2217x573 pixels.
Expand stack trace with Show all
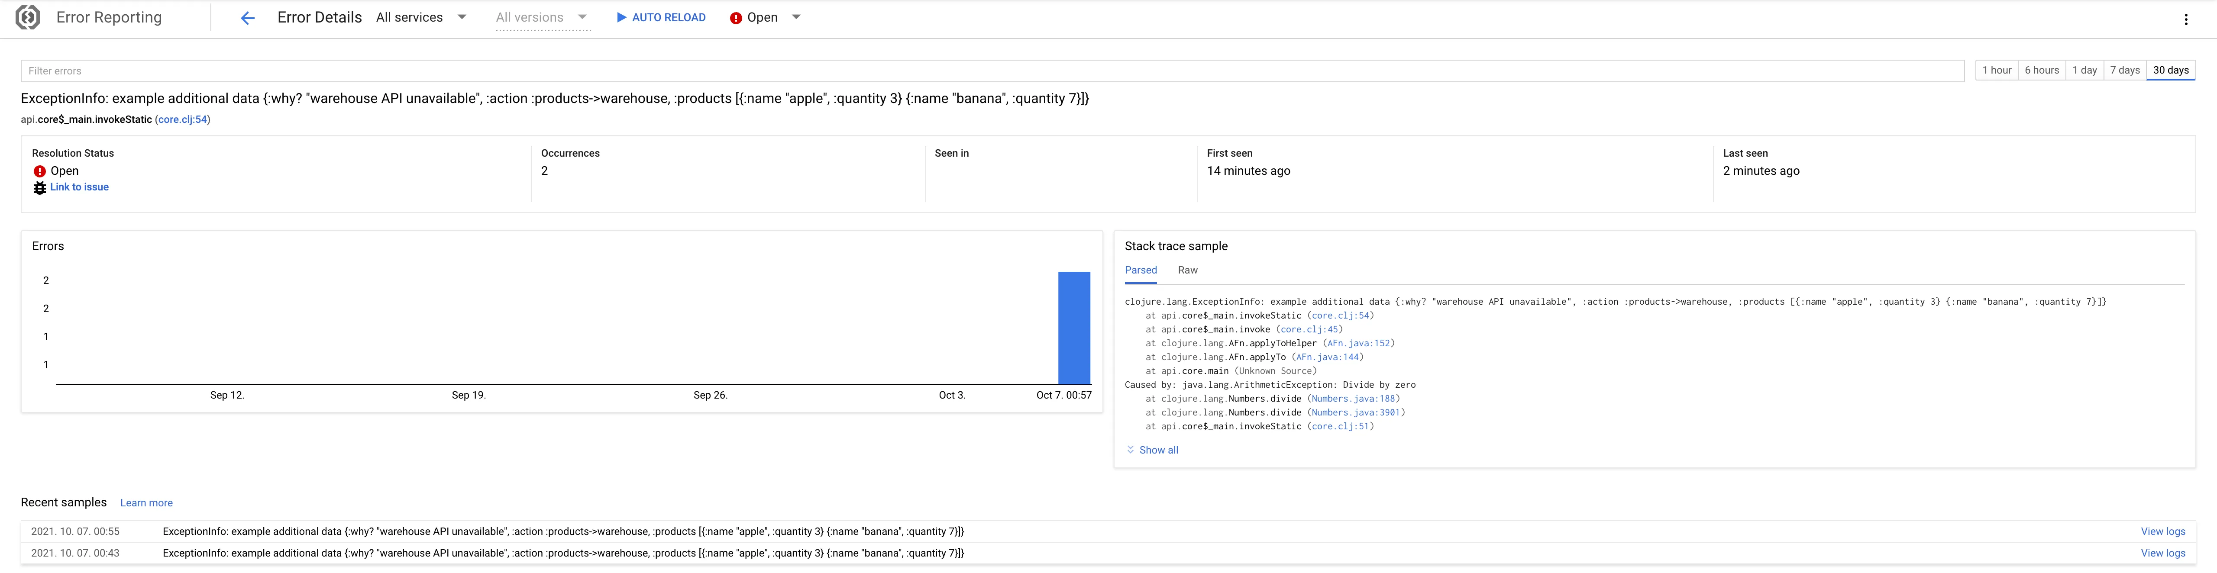coord(1152,450)
